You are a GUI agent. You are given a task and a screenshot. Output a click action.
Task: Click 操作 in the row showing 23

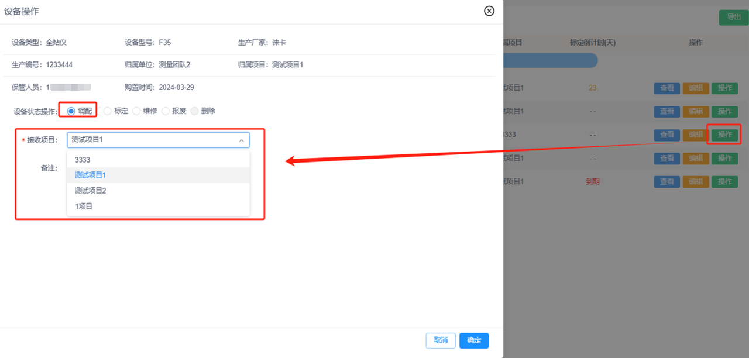point(724,88)
